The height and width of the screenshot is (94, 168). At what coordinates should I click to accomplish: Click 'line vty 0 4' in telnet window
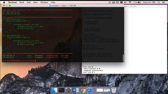tap(89, 72)
